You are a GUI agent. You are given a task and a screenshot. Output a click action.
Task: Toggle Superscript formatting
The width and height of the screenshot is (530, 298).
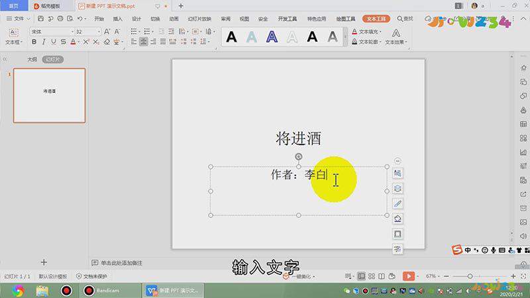[86, 42]
